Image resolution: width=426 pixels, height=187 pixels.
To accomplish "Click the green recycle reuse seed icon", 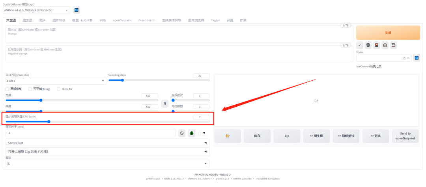I will tap(192, 133).
